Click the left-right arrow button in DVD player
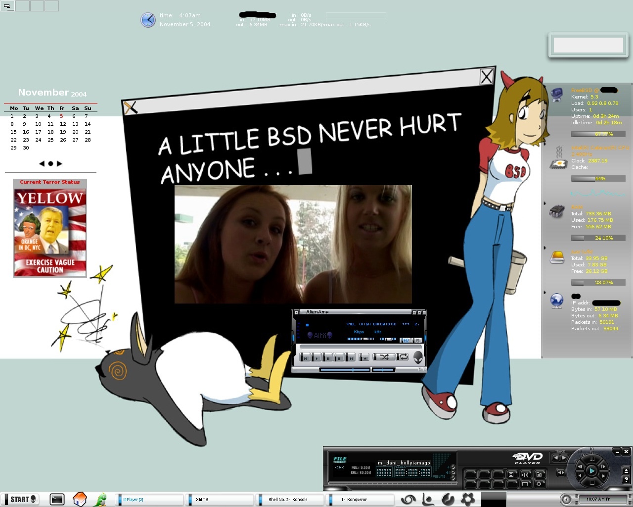This screenshot has width=633, height=507. point(561,472)
